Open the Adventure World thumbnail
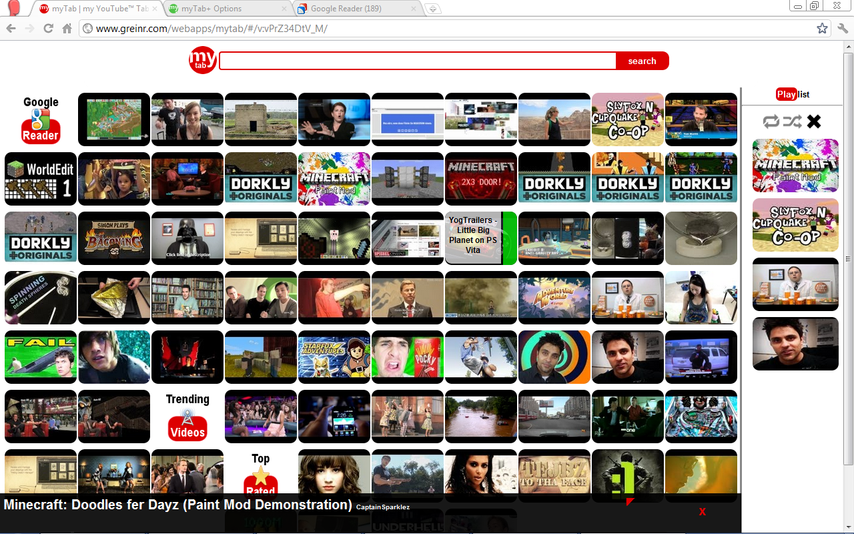 coord(554,298)
